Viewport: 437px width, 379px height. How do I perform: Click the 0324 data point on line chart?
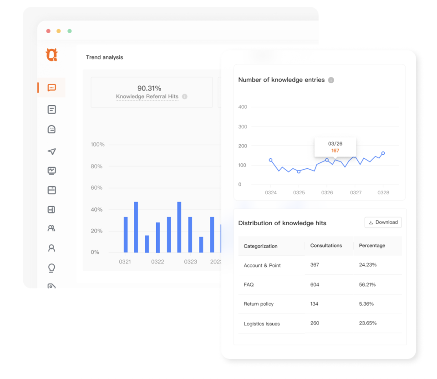(x=270, y=160)
